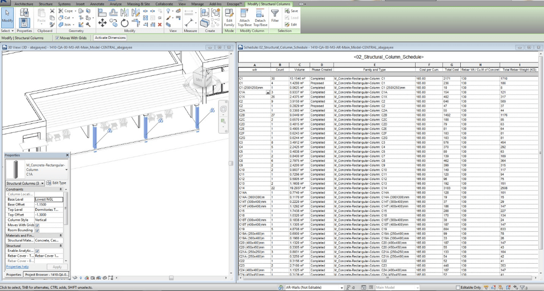The height and width of the screenshot is (291, 544).
Task: Click the Mirror Pick Axis tool
Action: pyautogui.click(x=124, y=13)
